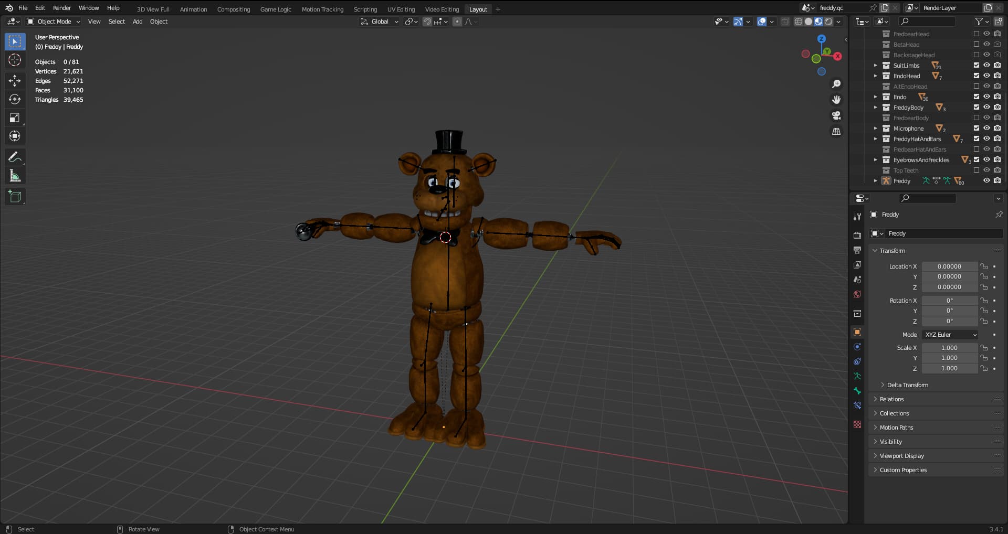Expand the Viewport Display panel
1008x534 pixels.
tap(936, 456)
